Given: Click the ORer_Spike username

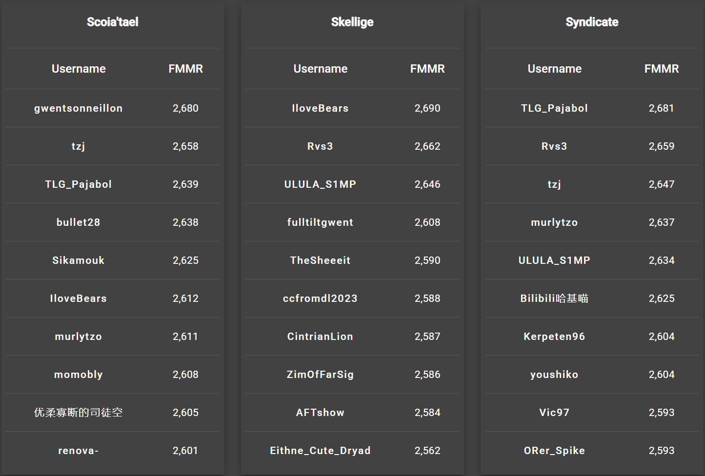Looking at the screenshot, I should [554, 451].
